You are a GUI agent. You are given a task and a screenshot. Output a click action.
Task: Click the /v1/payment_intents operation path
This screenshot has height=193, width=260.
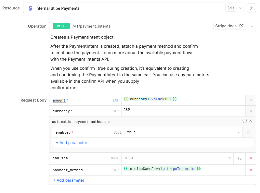[91, 26]
